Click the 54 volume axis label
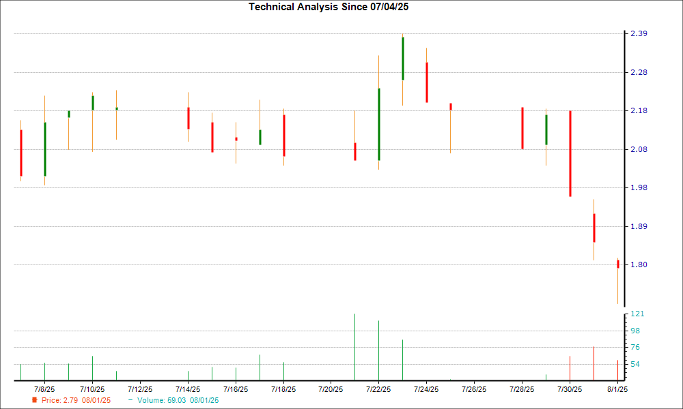The height and width of the screenshot is (409, 683). pos(635,364)
